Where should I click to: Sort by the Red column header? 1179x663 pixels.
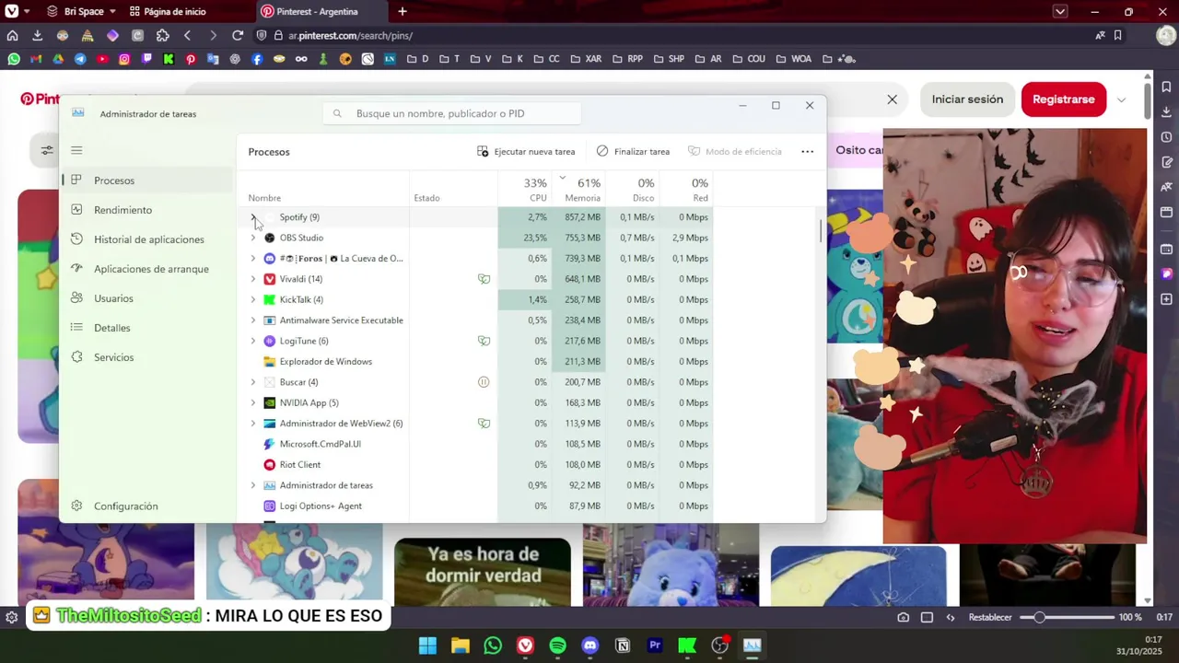686,190
